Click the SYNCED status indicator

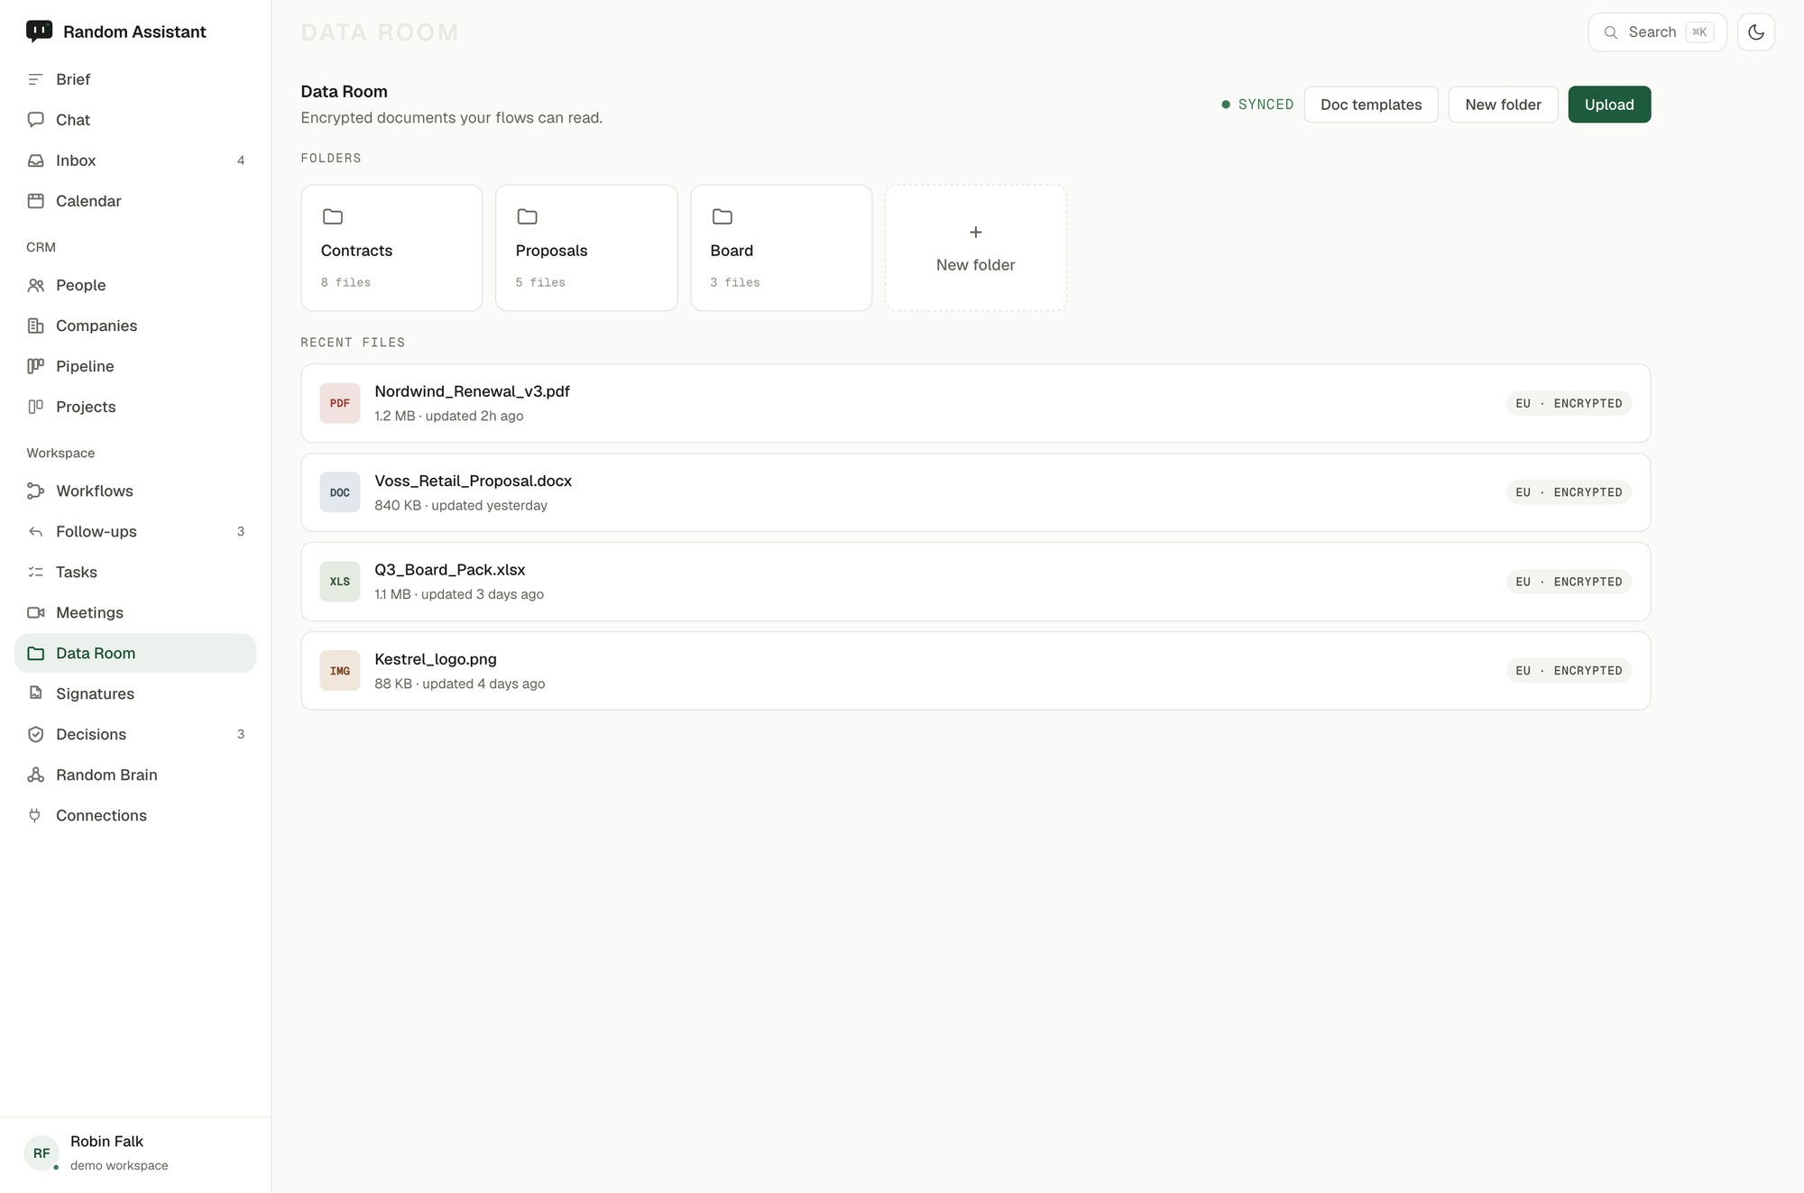point(1257,105)
